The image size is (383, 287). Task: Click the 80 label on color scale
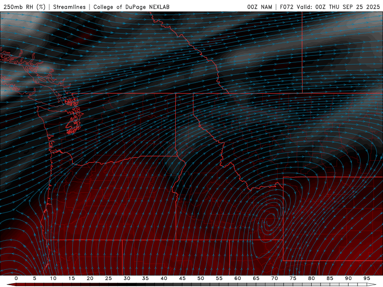click(312, 278)
